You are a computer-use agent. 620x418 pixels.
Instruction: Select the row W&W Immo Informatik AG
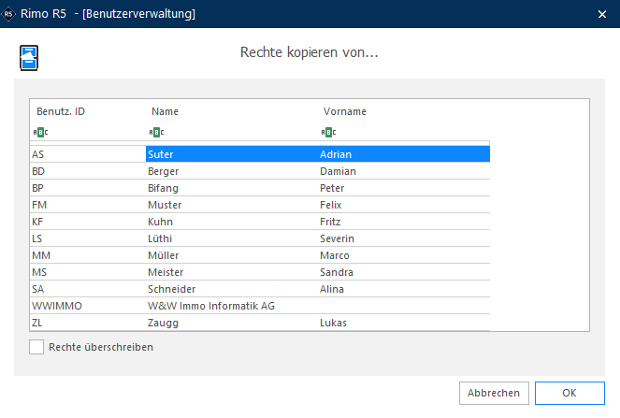260,306
